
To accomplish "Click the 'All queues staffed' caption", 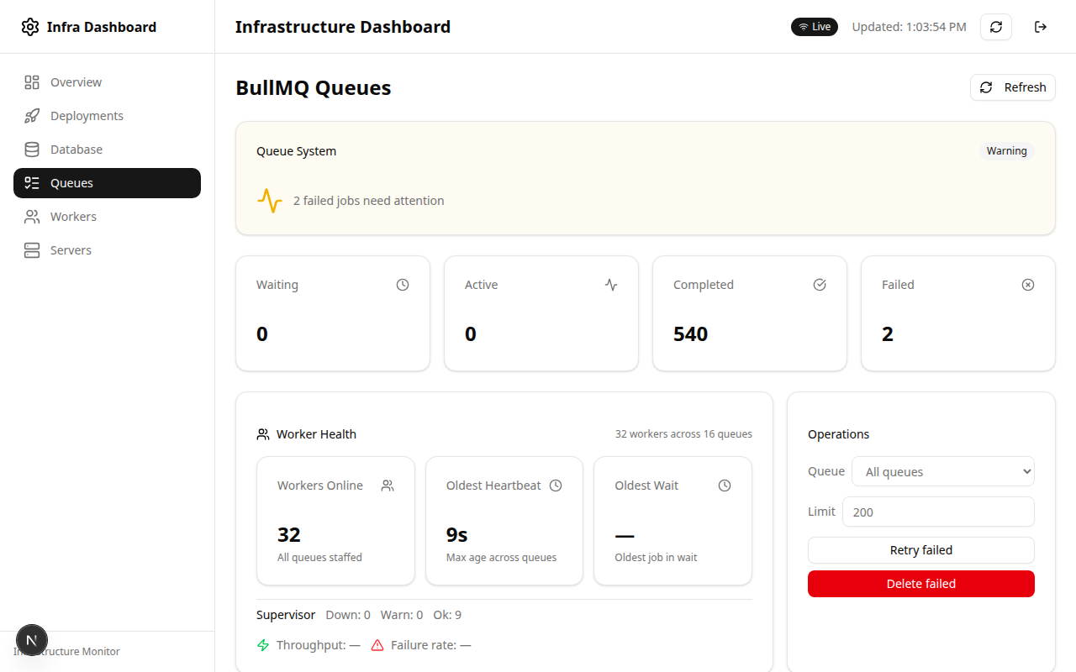I will coord(319,558).
